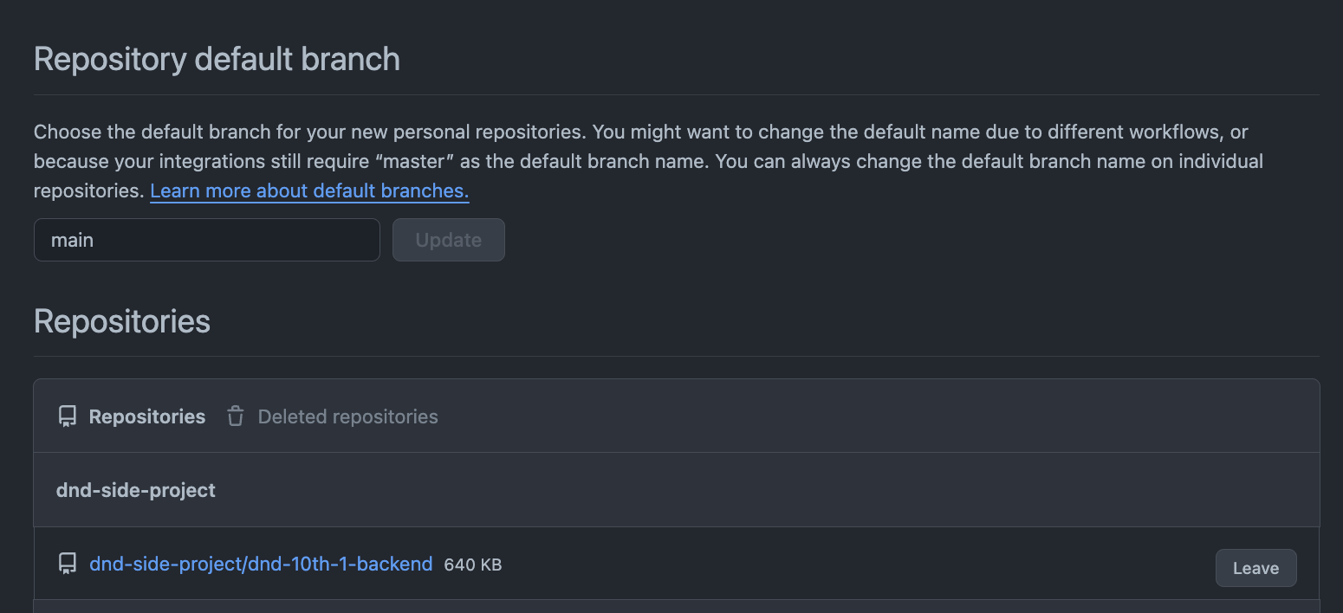Click the dnd-10th-1-backend repository list row background

(677, 564)
